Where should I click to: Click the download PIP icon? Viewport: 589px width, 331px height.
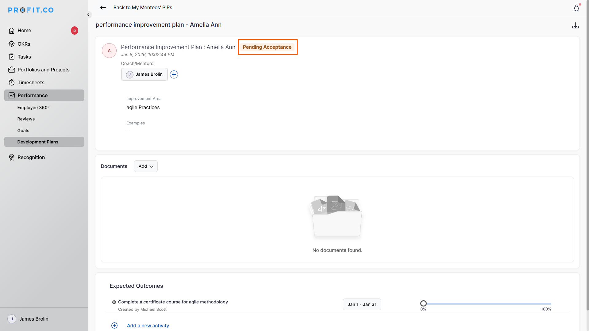[x=575, y=25]
